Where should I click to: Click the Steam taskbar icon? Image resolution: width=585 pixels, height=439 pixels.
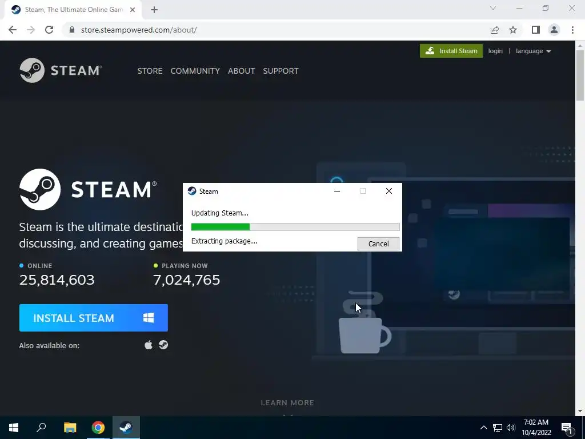[126, 428]
